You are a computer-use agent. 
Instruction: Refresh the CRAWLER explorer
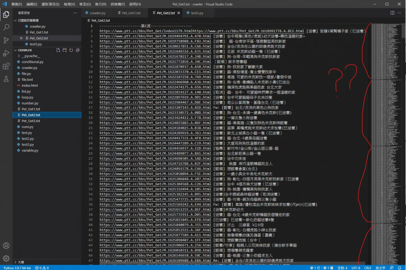click(x=71, y=50)
